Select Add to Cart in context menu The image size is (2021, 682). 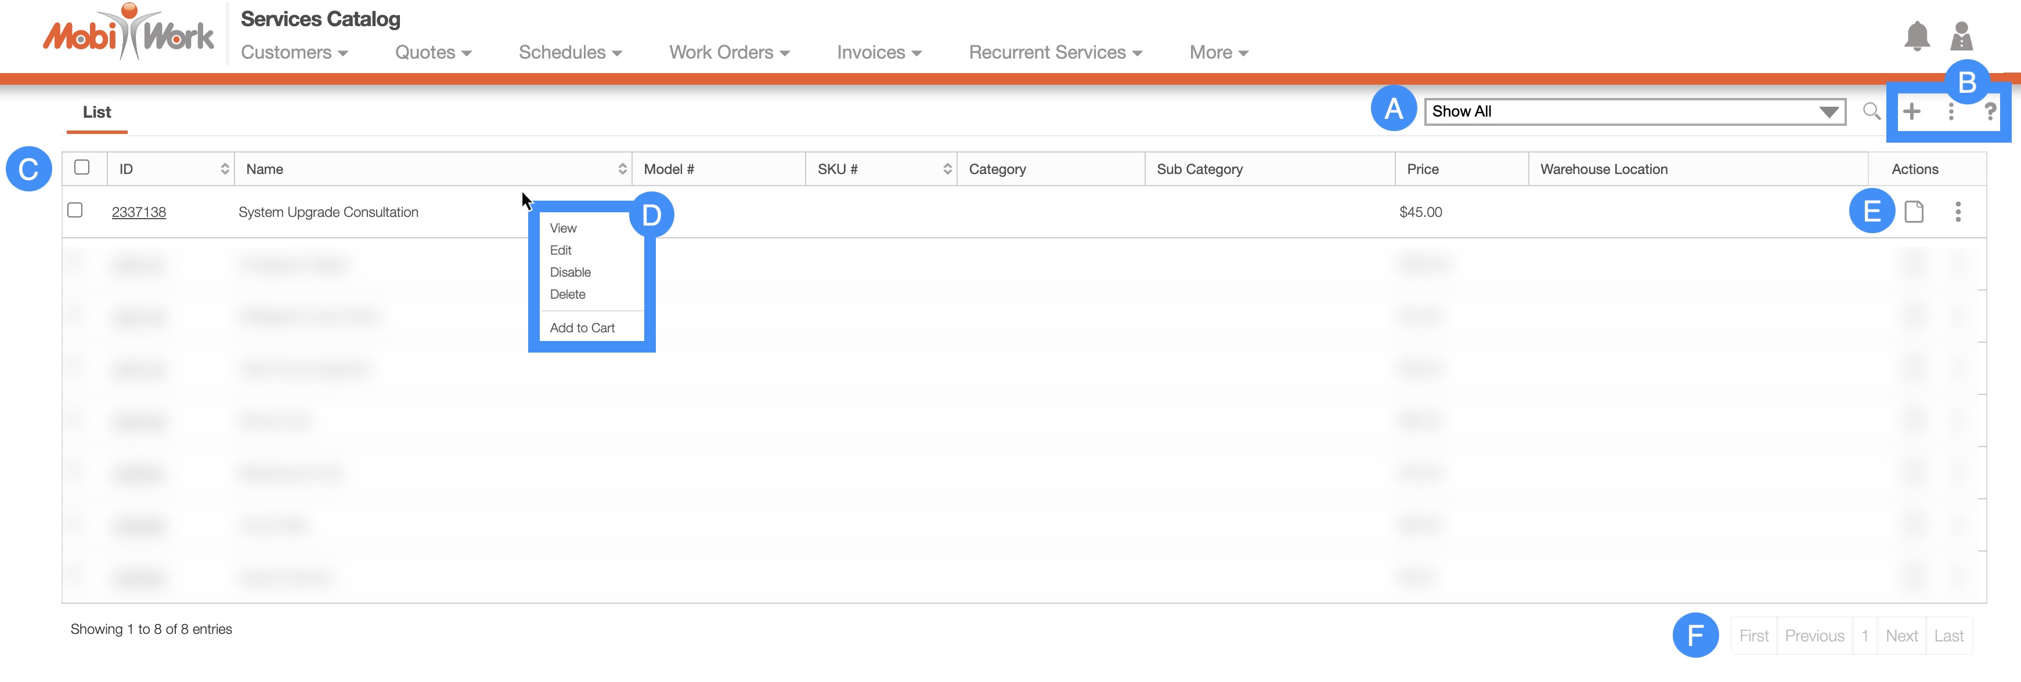click(582, 328)
